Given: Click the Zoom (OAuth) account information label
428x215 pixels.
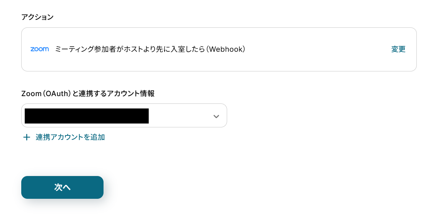Looking at the screenshot, I should [88, 93].
